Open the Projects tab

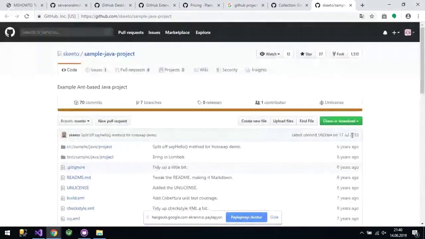pos(172,70)
